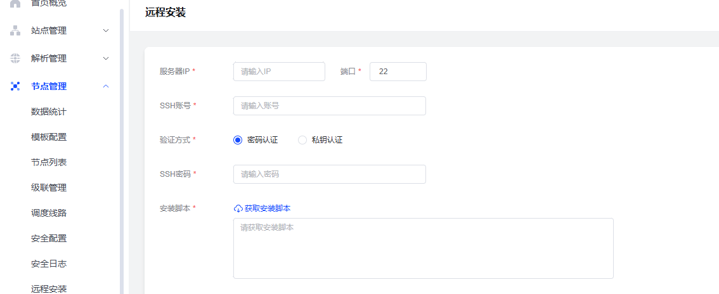Select 私钥认证 radio button
This screenshot has width=719, height=294.
point(302,140)
